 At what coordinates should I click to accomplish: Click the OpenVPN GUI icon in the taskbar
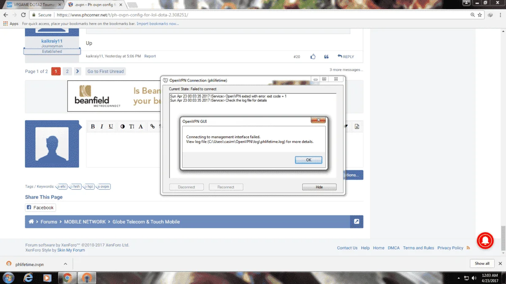pos(87,278)
